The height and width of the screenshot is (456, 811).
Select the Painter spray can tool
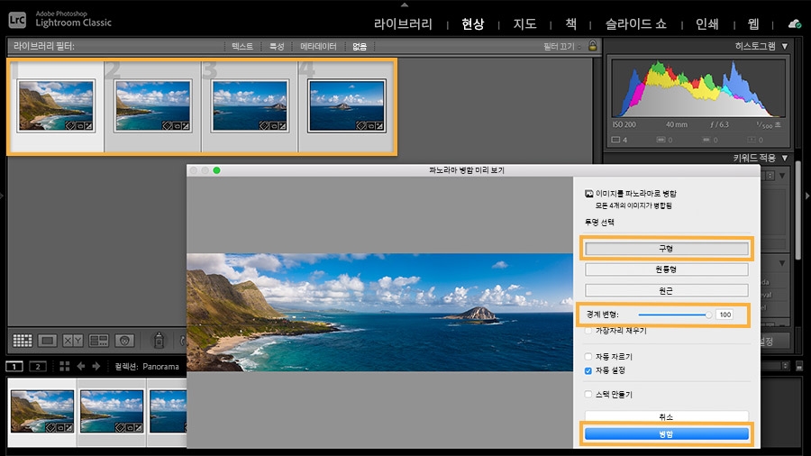159,340
